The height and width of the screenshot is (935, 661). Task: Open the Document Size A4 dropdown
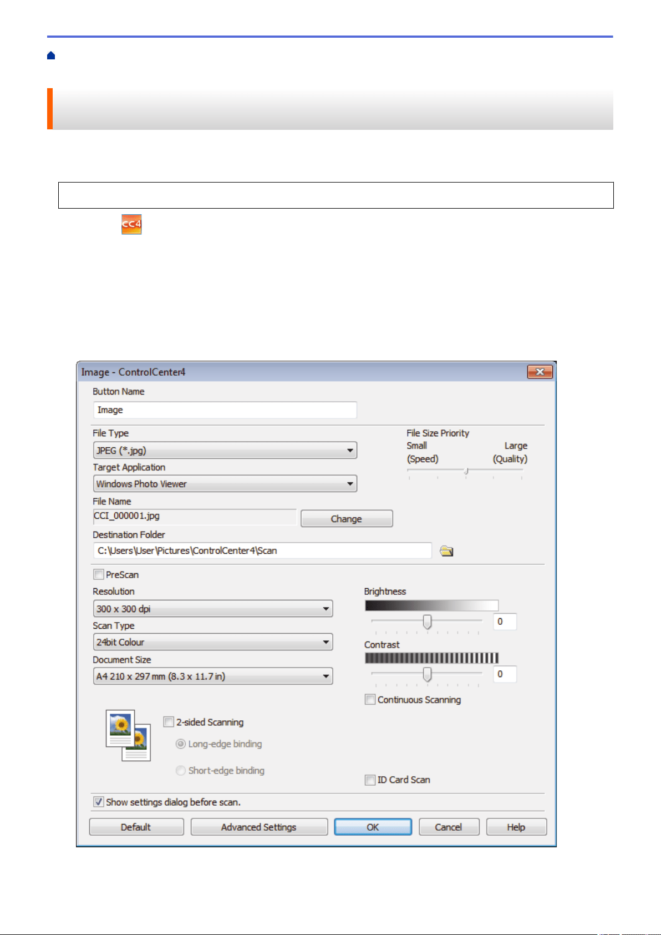(x=213, y=676)
